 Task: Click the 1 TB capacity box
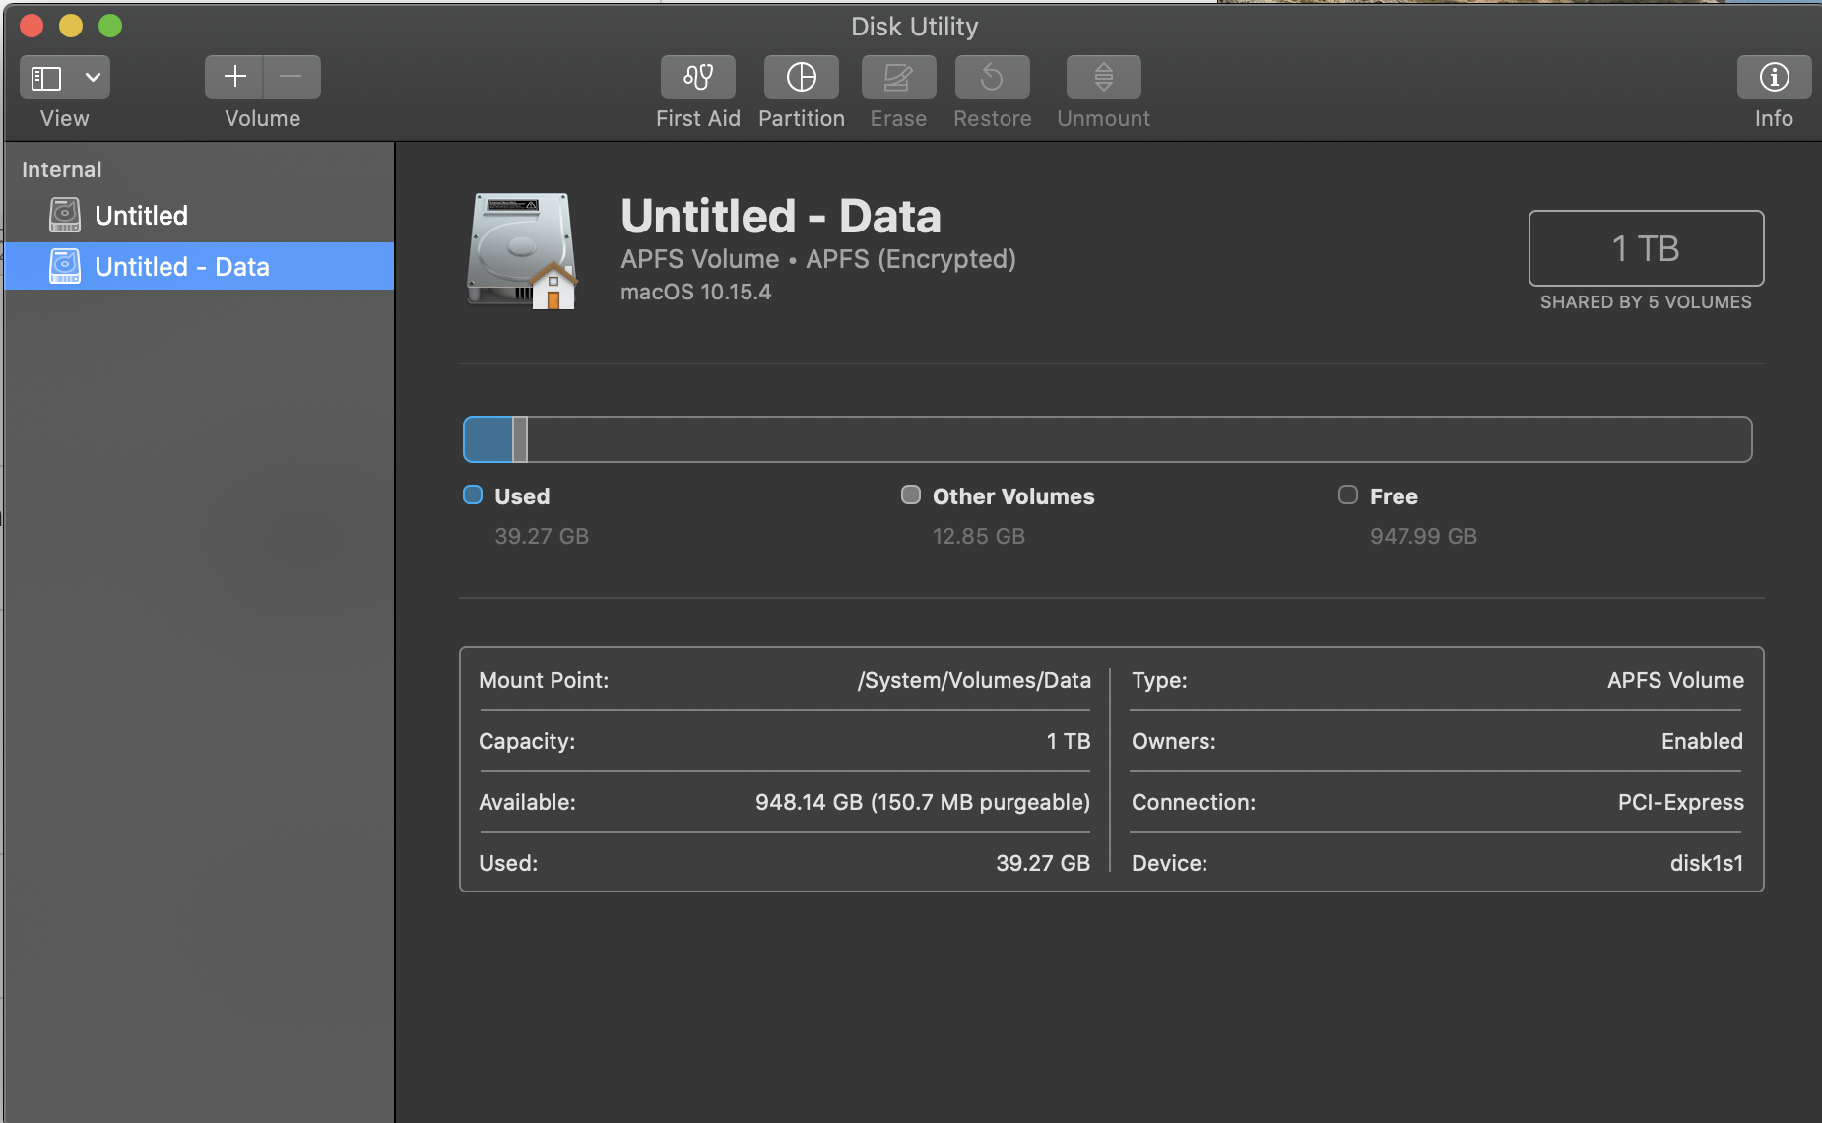[1646, 248]
